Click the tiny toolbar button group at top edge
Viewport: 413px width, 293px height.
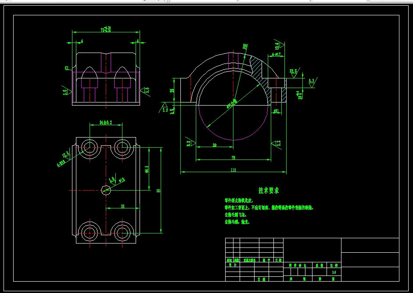pos(168,2)
